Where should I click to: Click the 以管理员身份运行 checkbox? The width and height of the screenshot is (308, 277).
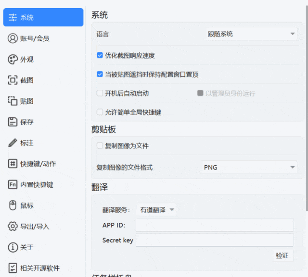(x=200, y=93)
